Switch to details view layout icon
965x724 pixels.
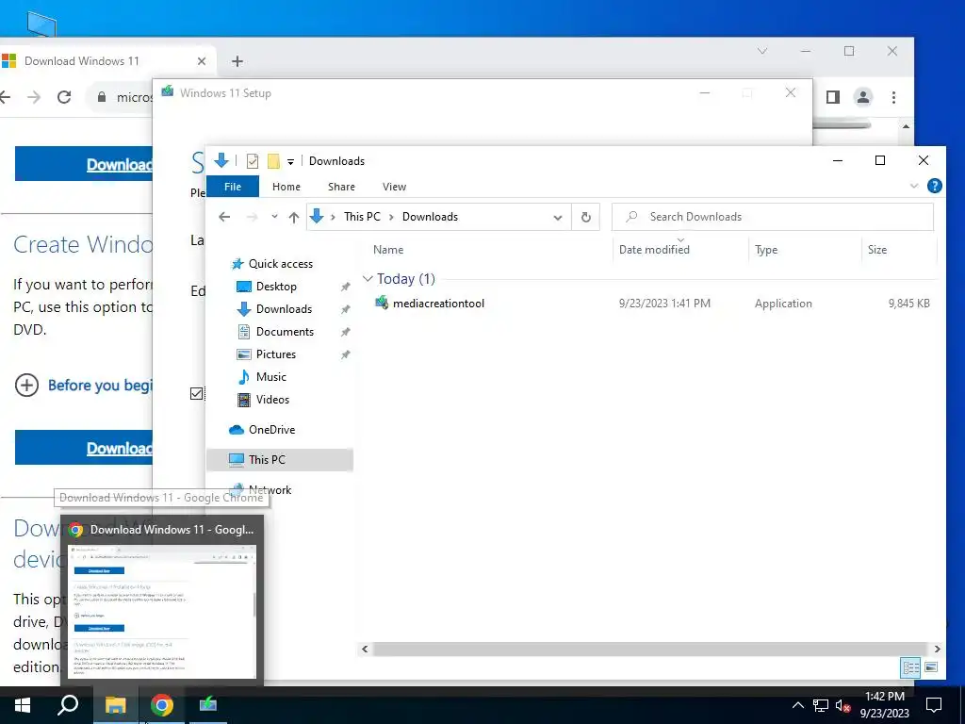pos(911,668)
